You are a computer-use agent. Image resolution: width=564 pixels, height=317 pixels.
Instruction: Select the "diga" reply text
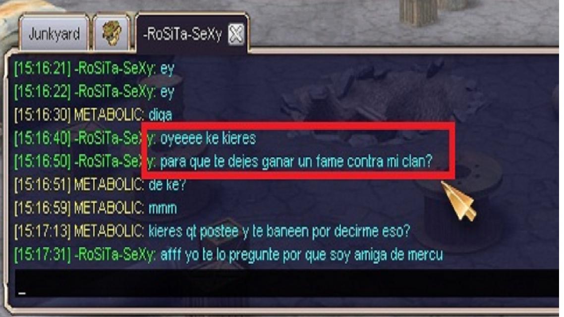coord(161,115)
